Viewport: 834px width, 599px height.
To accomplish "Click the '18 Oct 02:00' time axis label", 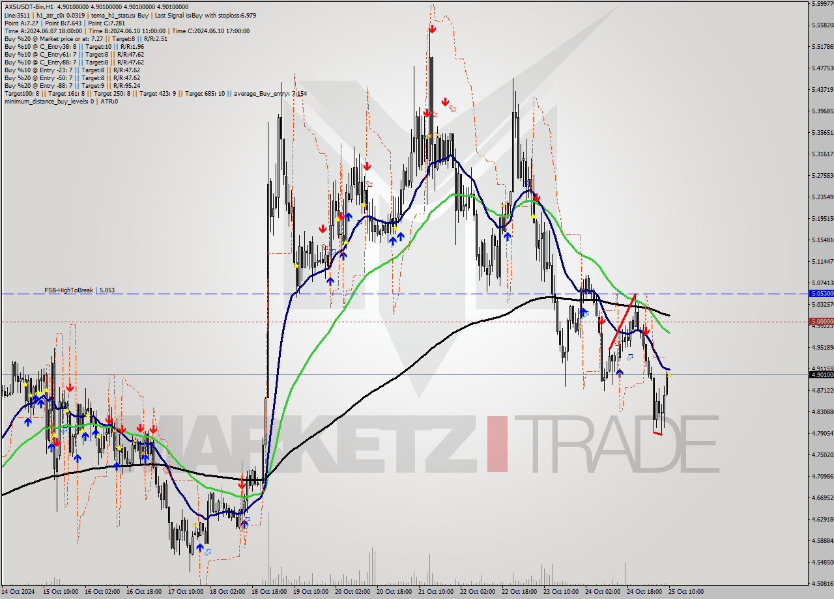I will click(227, 592).
